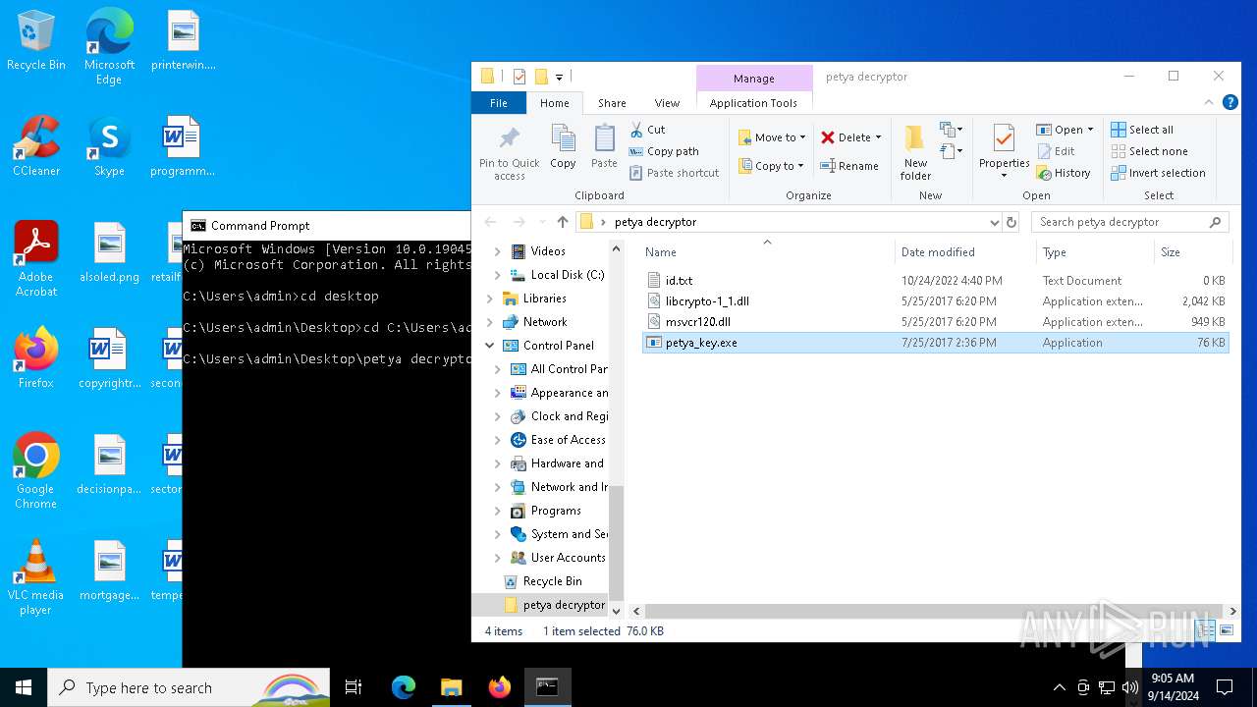Click Select none in ribbon

point(1149,151)
